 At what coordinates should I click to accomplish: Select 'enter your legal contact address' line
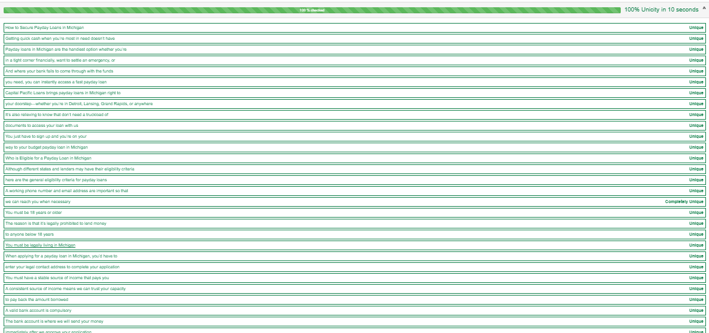(354, 267)
